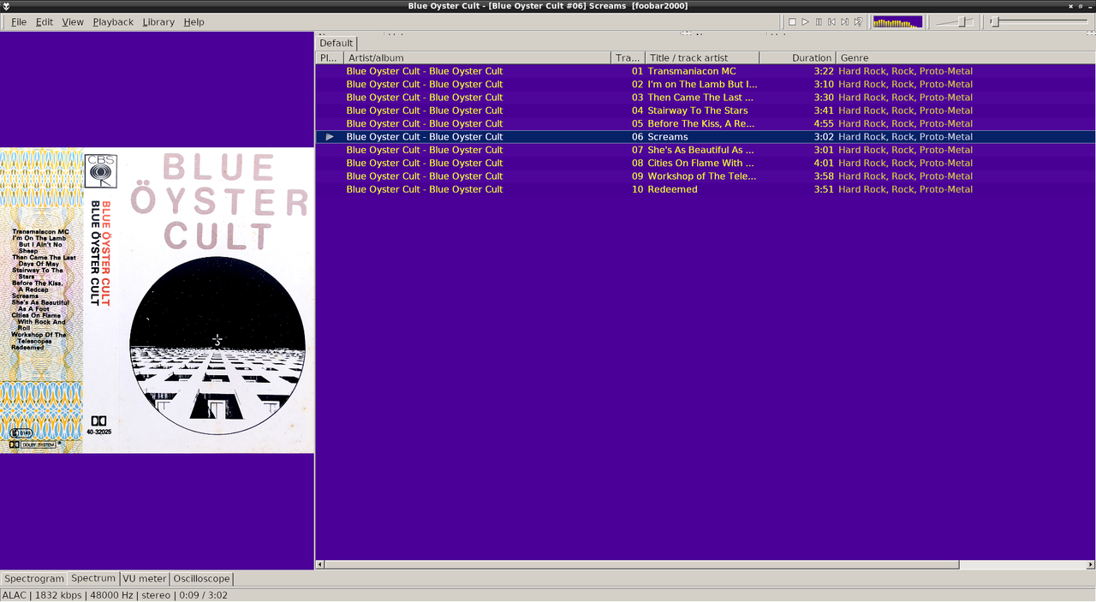Click the restore window icon in title bar

point(1080,6)
